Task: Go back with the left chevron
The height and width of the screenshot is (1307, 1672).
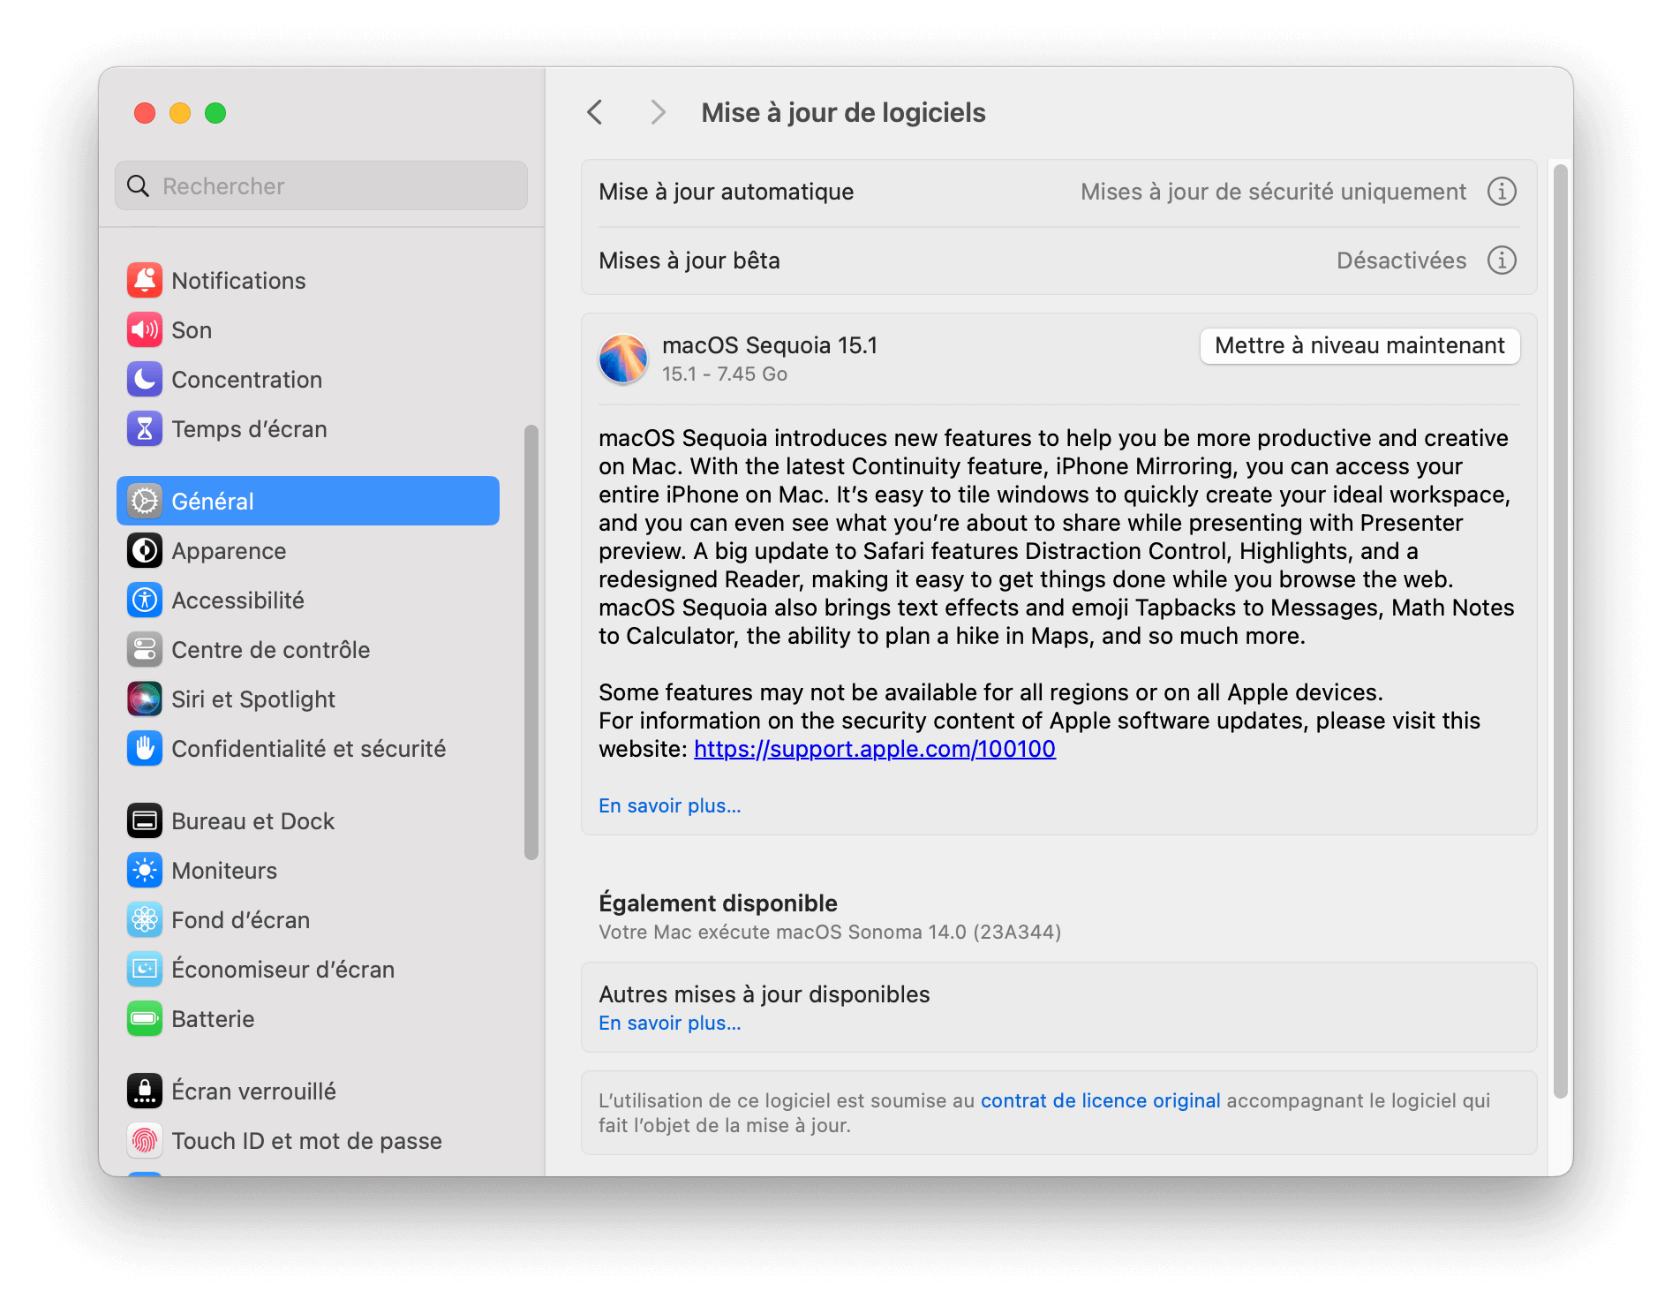Action: click(x=596, y=112)
